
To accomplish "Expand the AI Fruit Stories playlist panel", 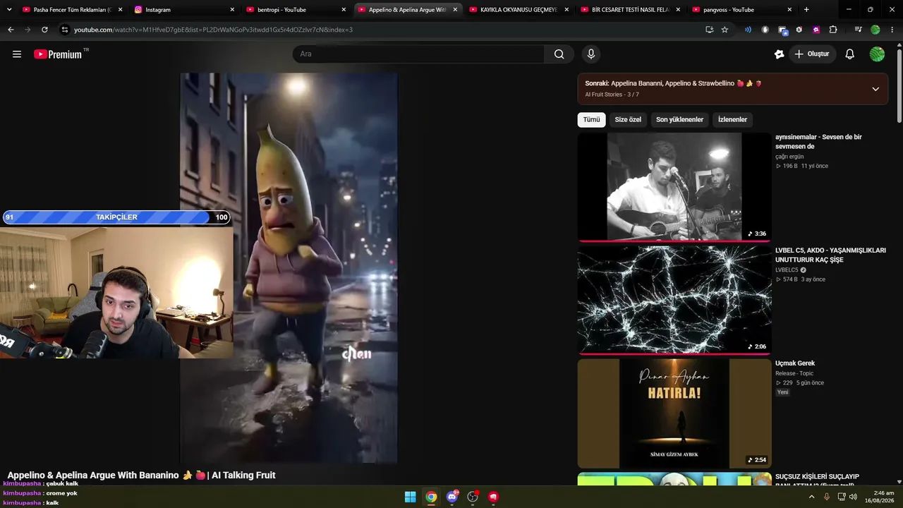I will tap(875, 89).
